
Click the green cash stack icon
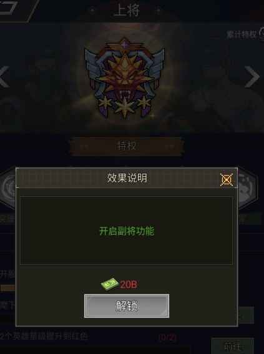(110, 284)
